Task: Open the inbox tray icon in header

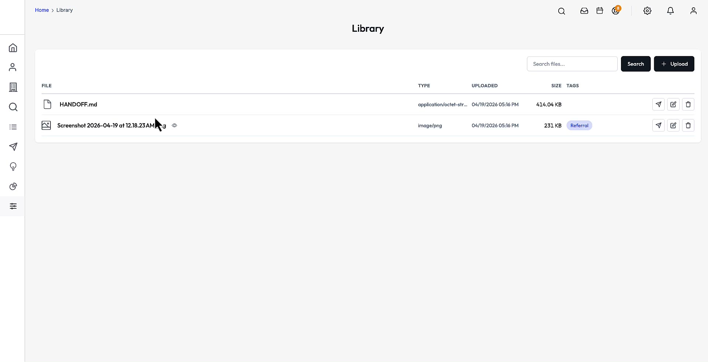Action: click(584, 11)
